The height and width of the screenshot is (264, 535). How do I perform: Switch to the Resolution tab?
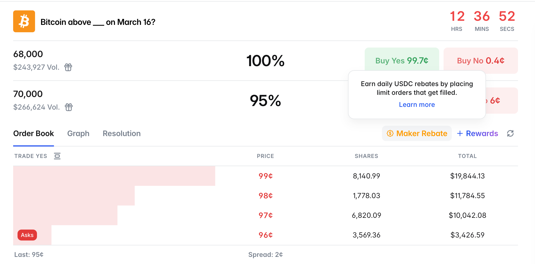(x=122, y=133)
